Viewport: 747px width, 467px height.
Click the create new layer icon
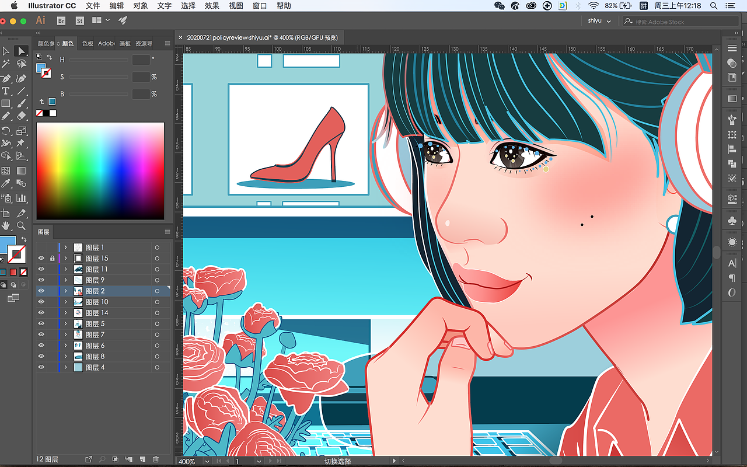coord(142,459)
